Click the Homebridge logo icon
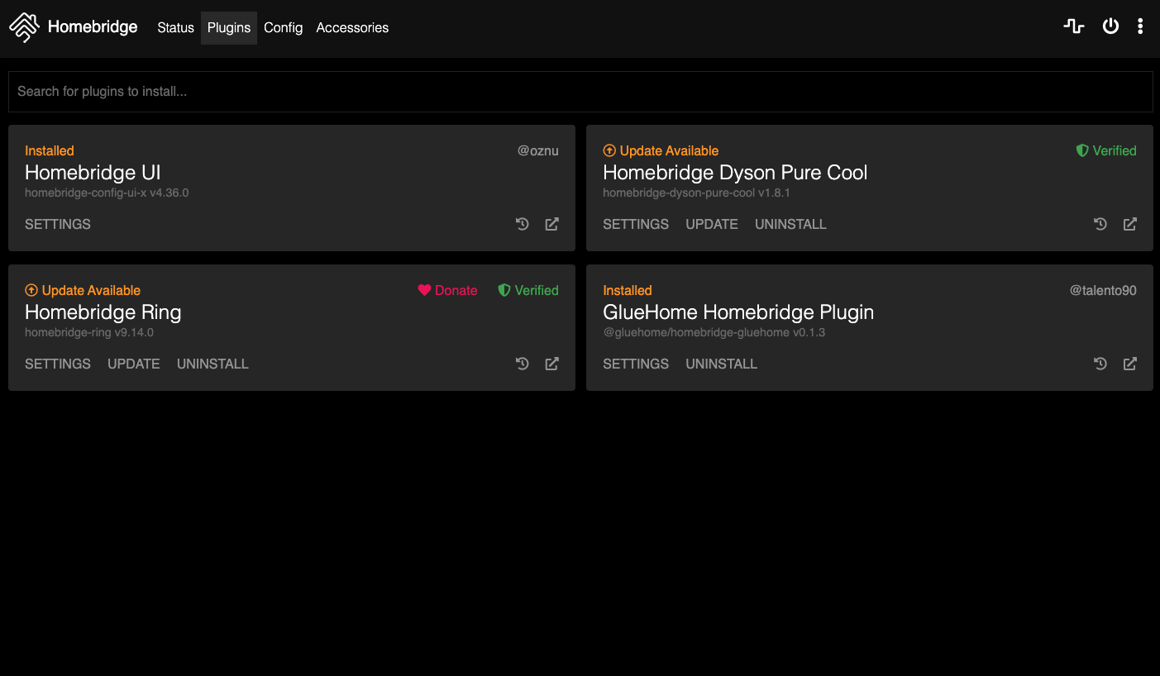 click(25, 27)
